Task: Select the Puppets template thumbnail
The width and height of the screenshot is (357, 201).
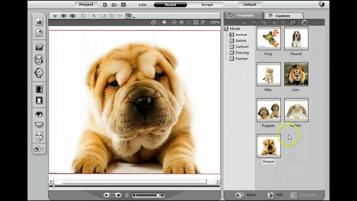Action: click(x=269, y=110)
